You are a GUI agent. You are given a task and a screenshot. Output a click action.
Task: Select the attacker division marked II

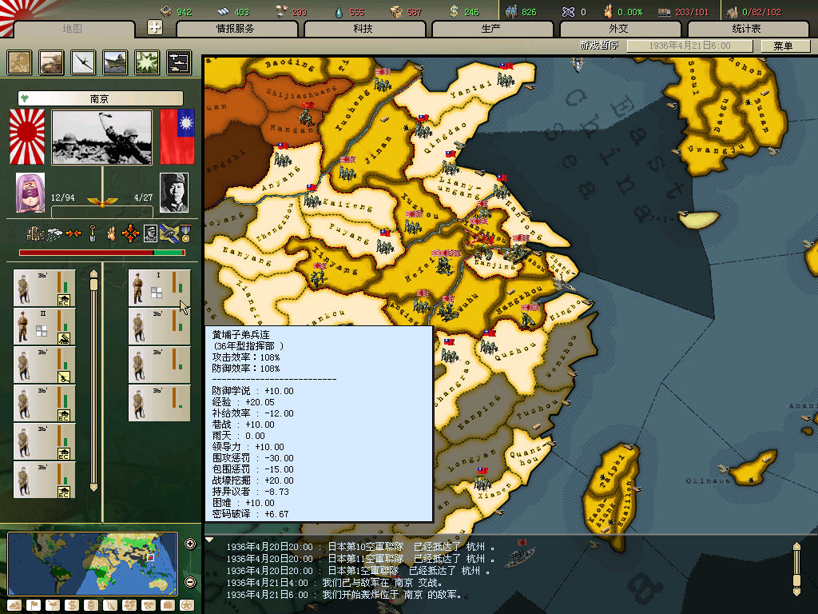click(45, 326)
